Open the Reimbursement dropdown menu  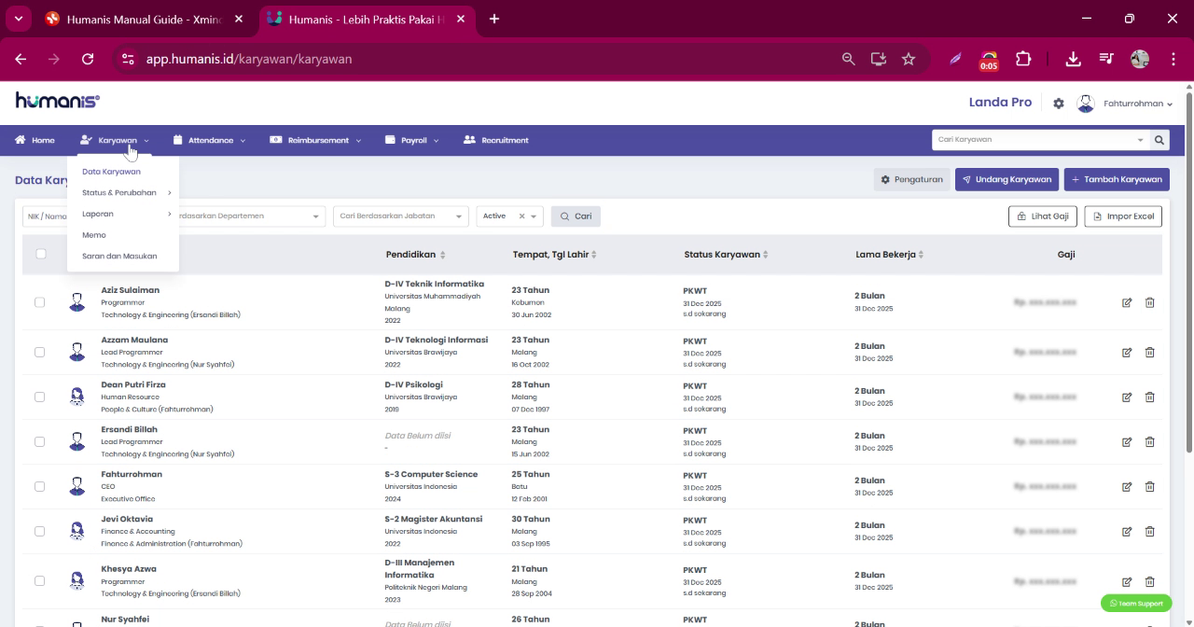click(x=315, y=140)
